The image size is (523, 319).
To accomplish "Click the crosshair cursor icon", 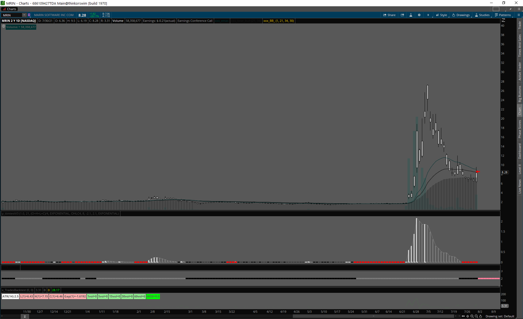I will click(468, 316).
